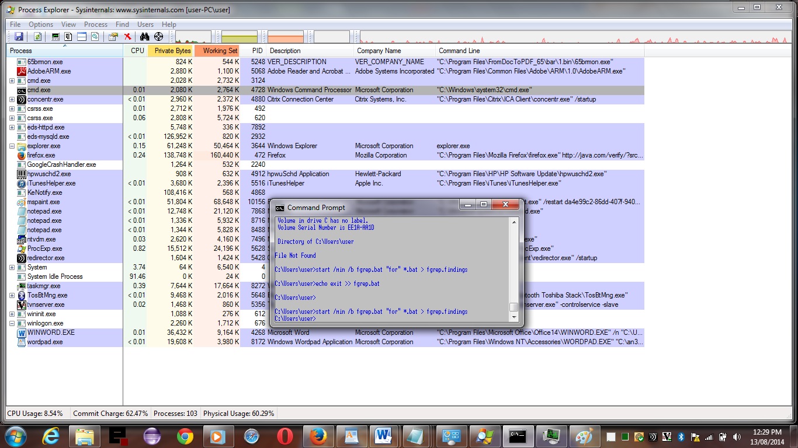Sort by Private Bytes column header
Image resolution: width=798 pixels, height=448 pixels.
172,51
